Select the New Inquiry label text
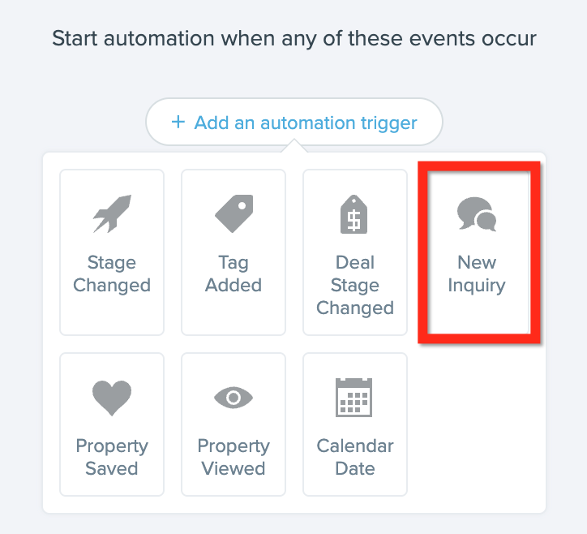This screenshot has height=534, width=587. pos(477,274)
